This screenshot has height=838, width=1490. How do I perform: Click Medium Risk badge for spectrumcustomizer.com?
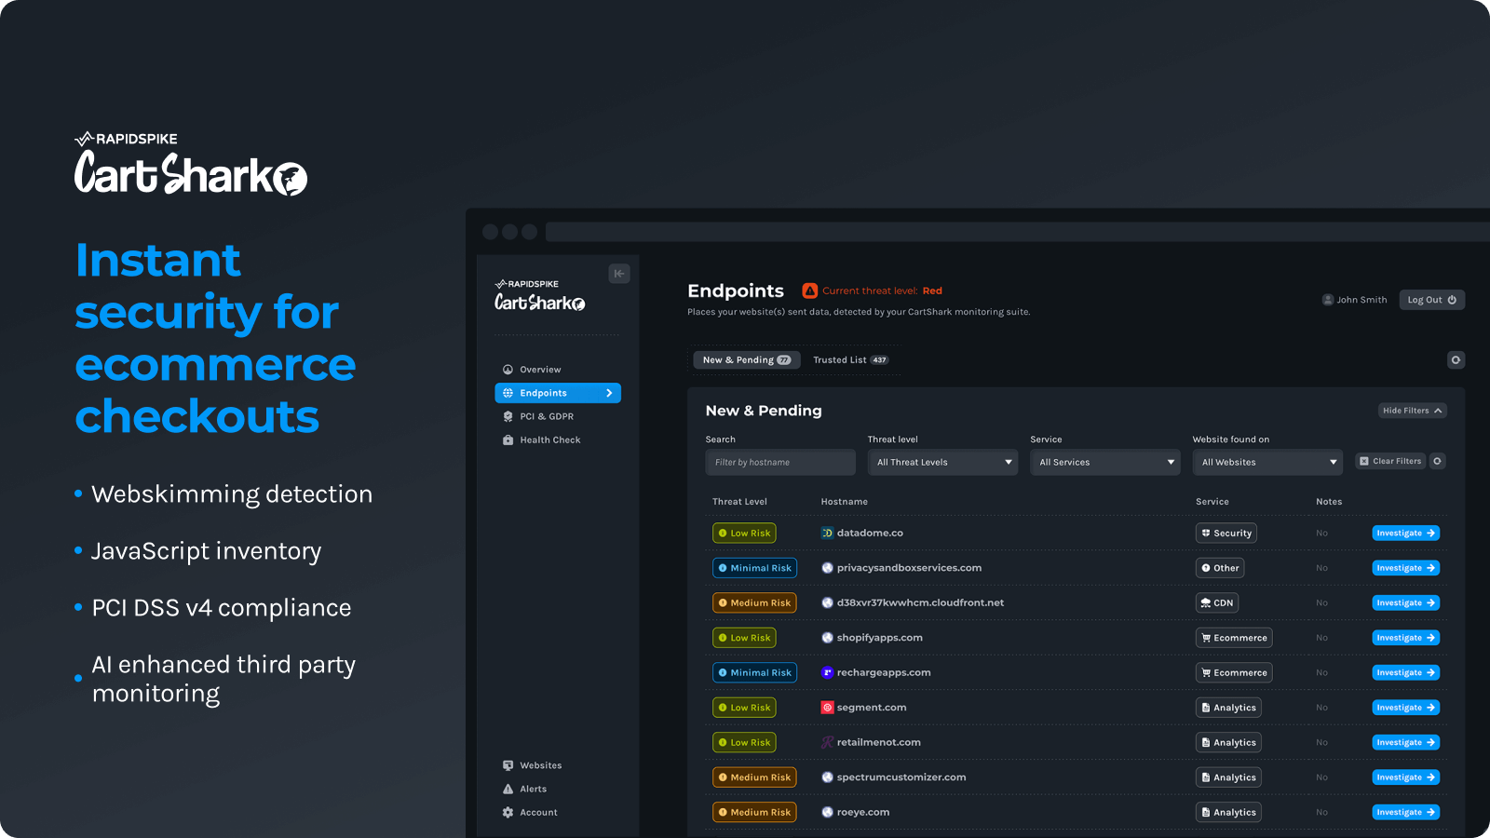coord(754,777)
